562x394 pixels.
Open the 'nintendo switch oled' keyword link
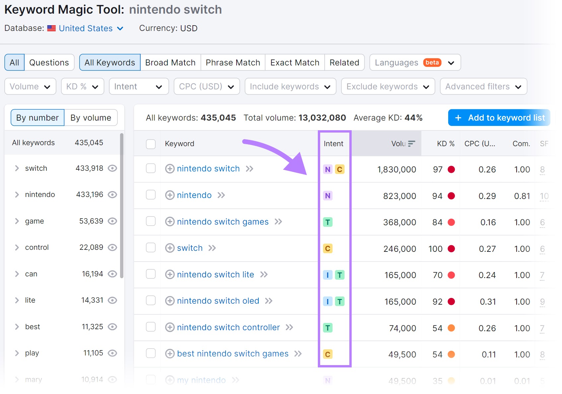pos(218,301)
